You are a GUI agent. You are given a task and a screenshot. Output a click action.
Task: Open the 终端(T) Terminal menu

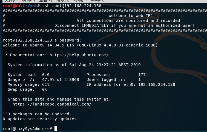(80, 1)
